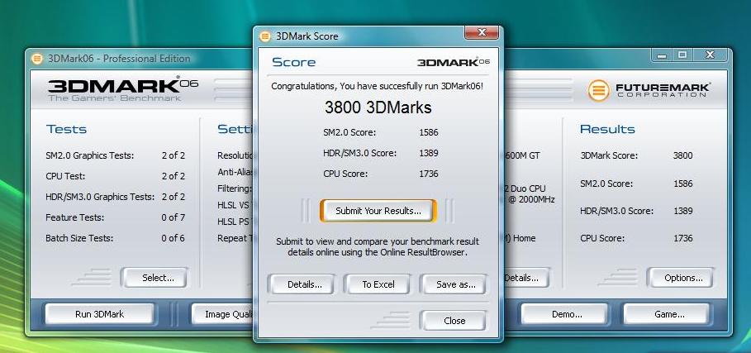Click 'SM2.0 Graphics Tests:' label

[x=89, y=155]
